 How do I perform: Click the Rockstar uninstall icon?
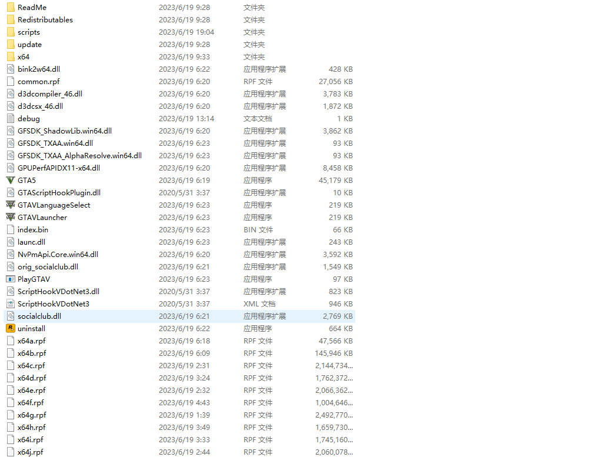point(11,328)
